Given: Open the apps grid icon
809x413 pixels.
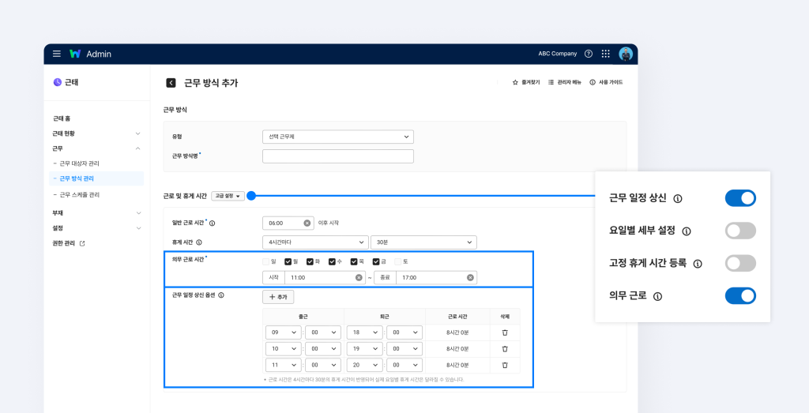Looking at the screenshot, I should pyautogui.click(x=606, y=54).
